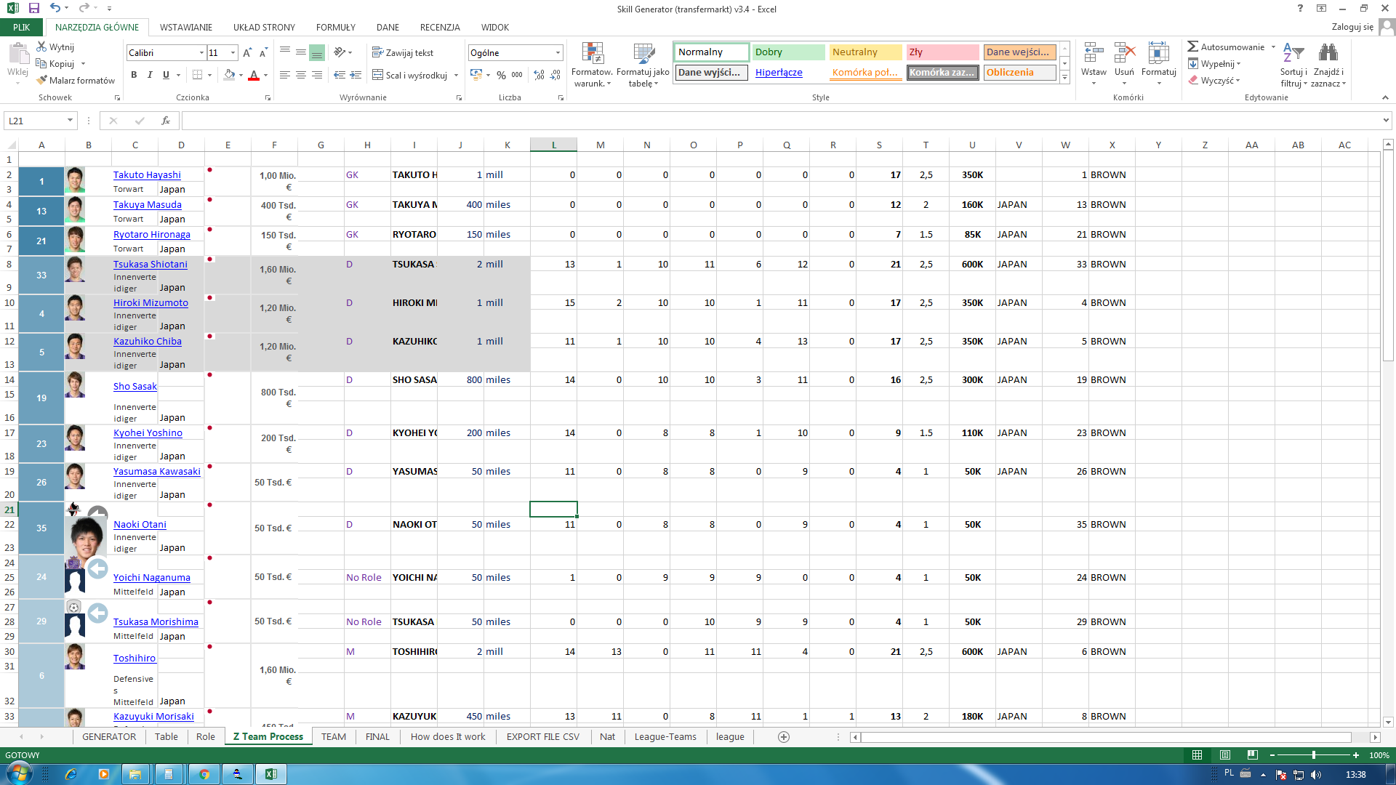Screen dimensions: 1396x785
Task: Click the Malarz formatów format painter
Action: 76,80
